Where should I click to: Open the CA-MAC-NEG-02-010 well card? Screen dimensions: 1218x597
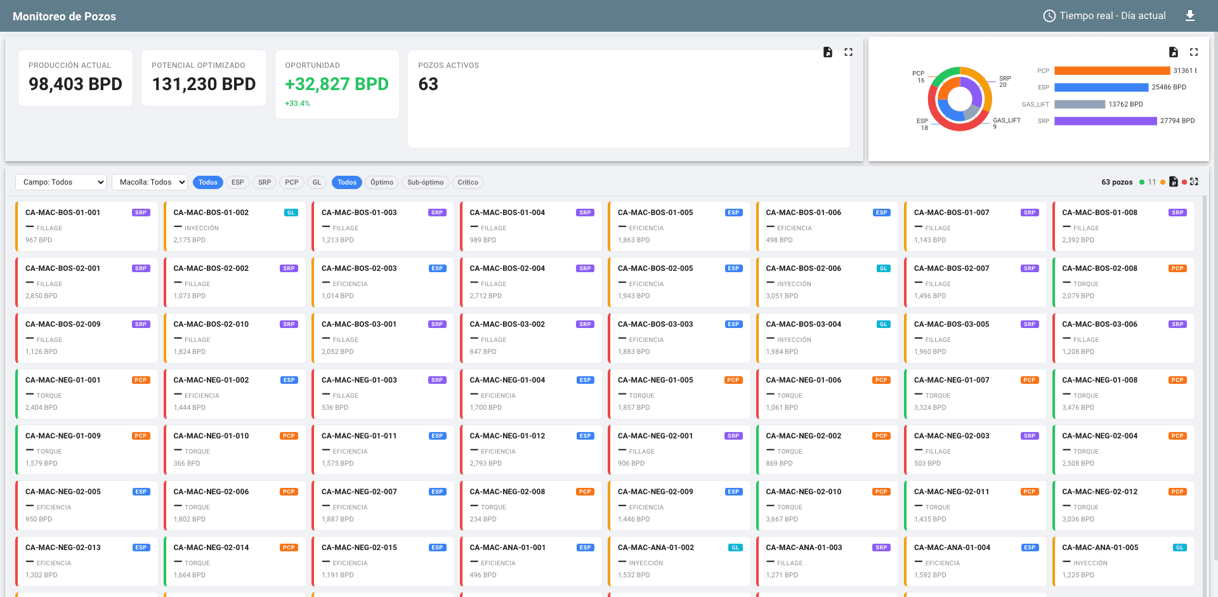click(x=827, y=505)
